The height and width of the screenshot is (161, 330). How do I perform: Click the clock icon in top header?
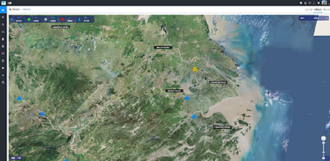point(301,3)
